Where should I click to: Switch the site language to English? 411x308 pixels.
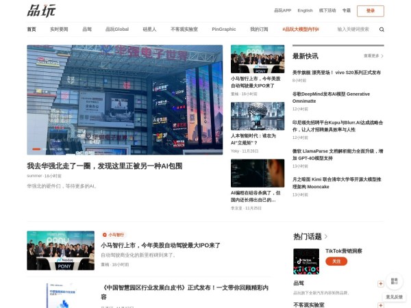[x=305, y=11]
